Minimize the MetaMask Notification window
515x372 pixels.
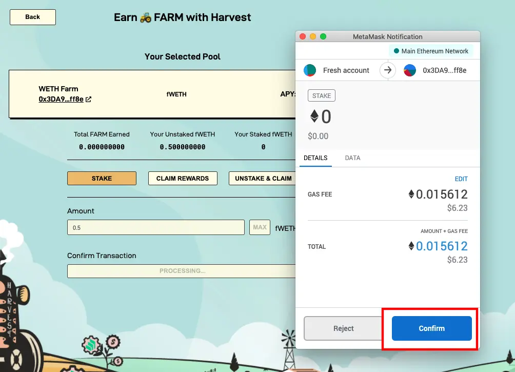(x=313, y=36)
